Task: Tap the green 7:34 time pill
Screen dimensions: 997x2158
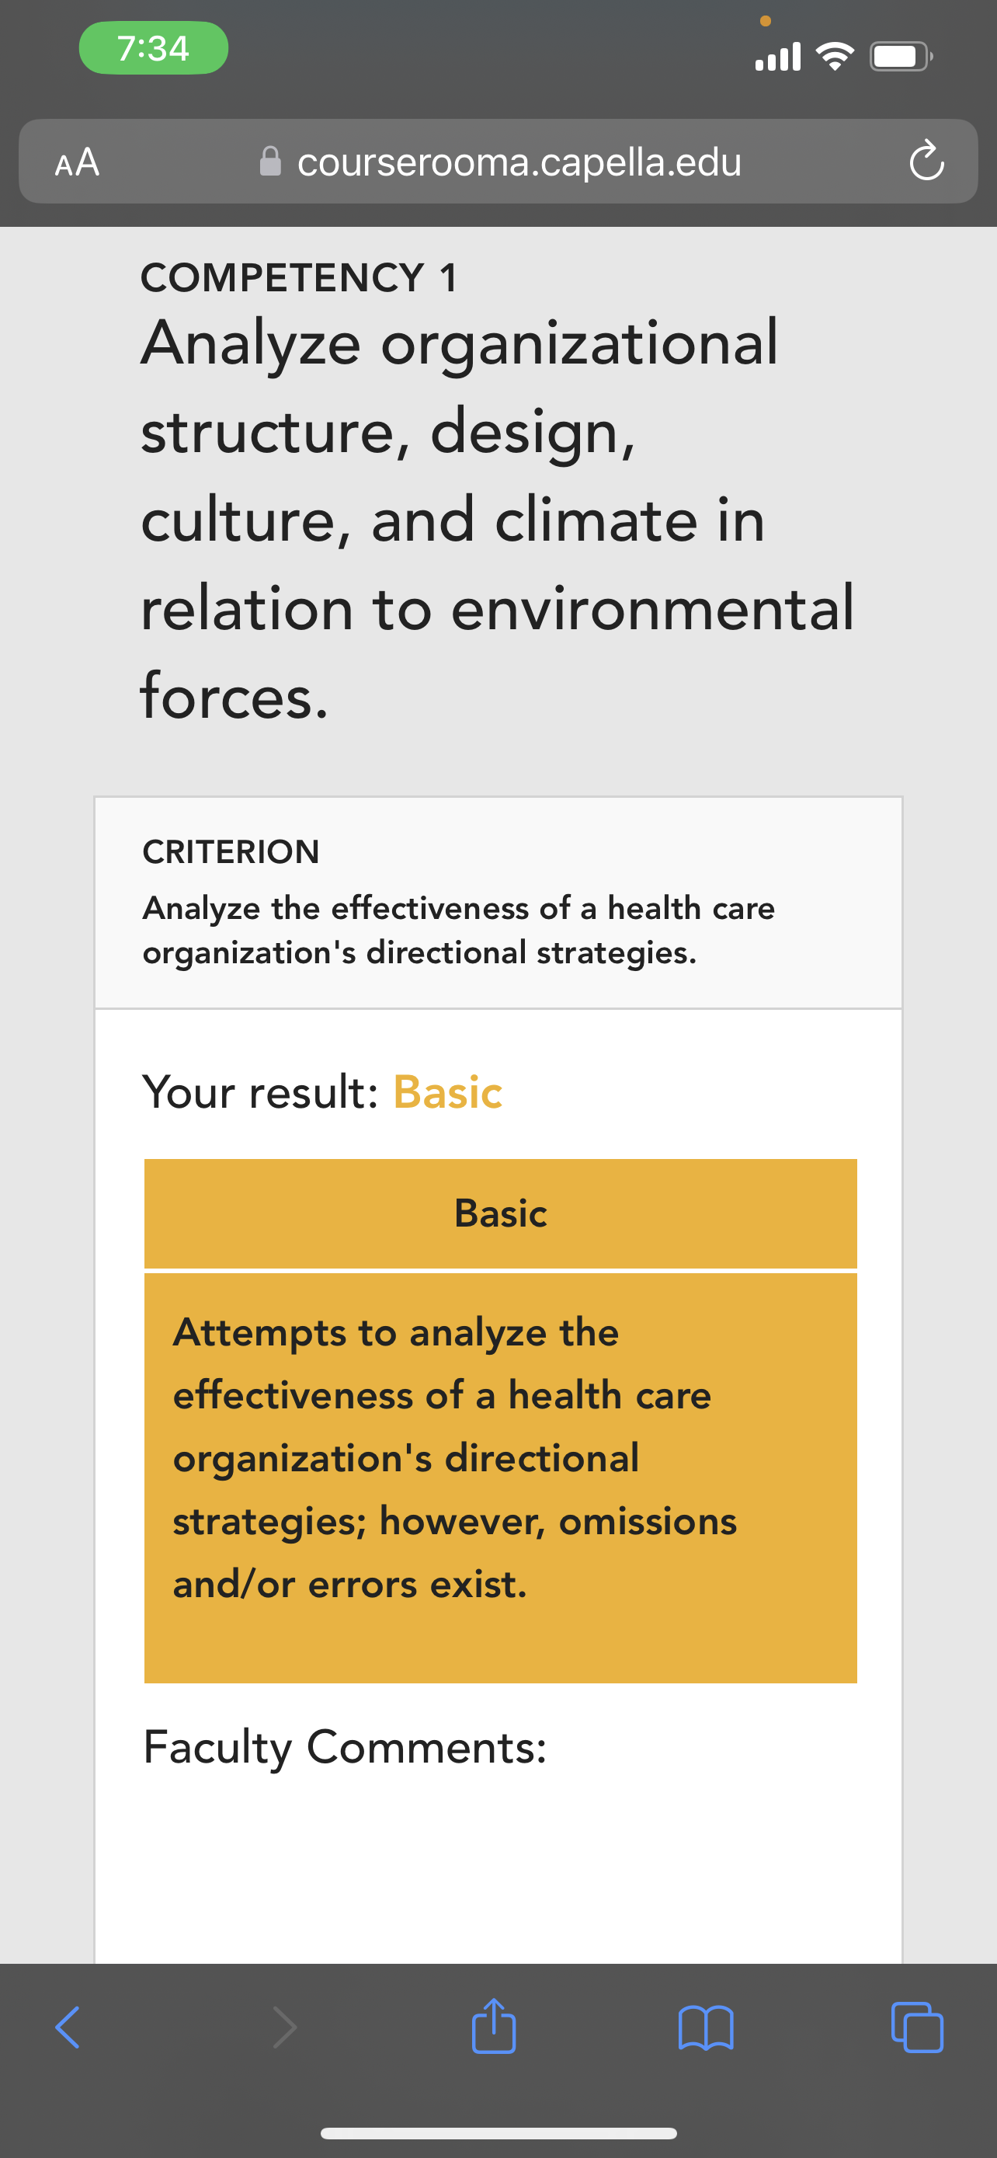Action: point(153,47)
